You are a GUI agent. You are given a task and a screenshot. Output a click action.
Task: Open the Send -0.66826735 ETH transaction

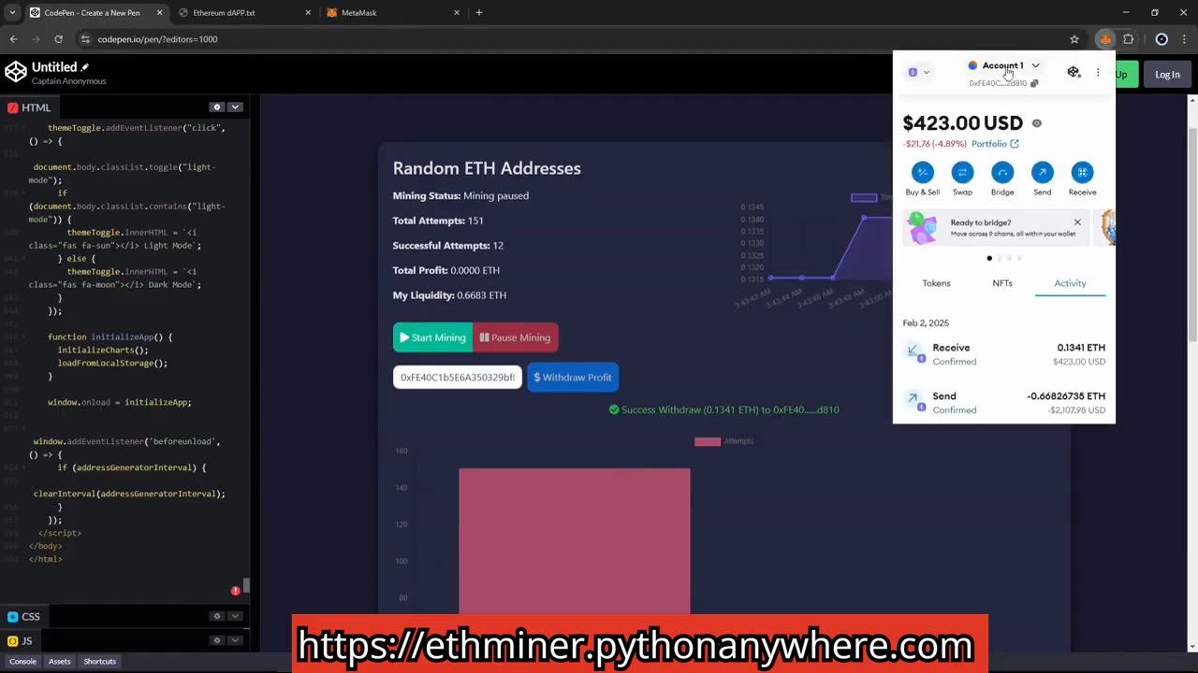coord(1004,403)
